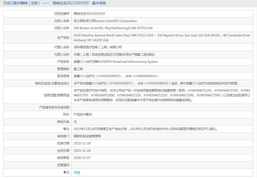Click the 有效期至 label
Viewport: 257px width, 178px height.
pyautogui.click(x=63, y=158)
